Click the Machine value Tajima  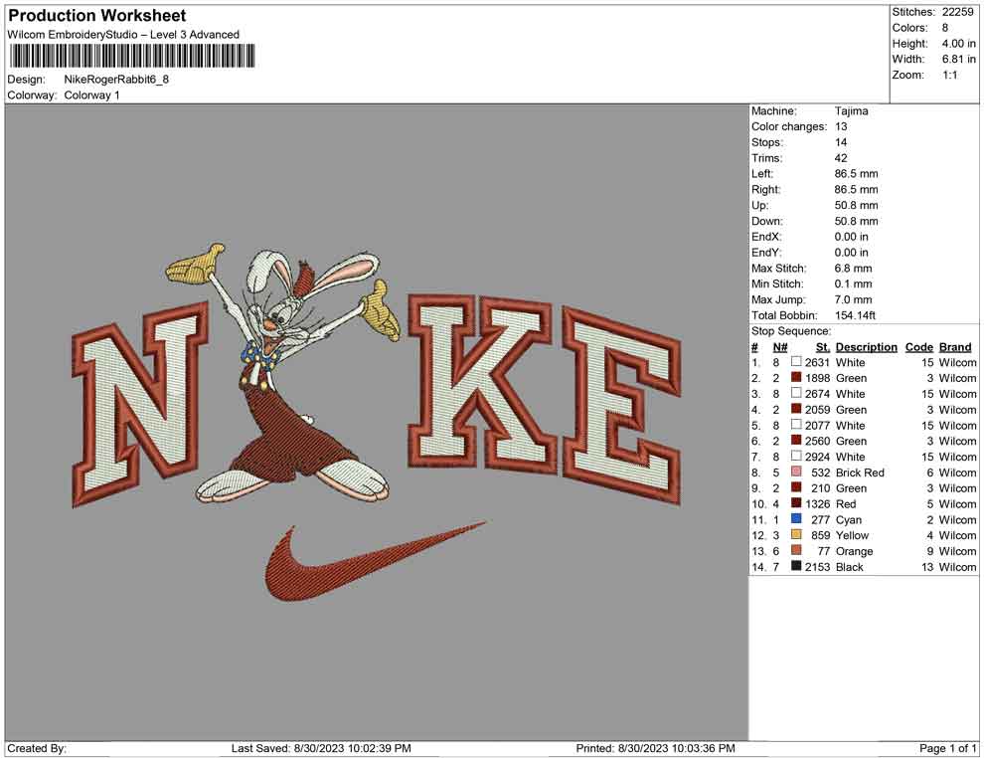pos(851,110)
